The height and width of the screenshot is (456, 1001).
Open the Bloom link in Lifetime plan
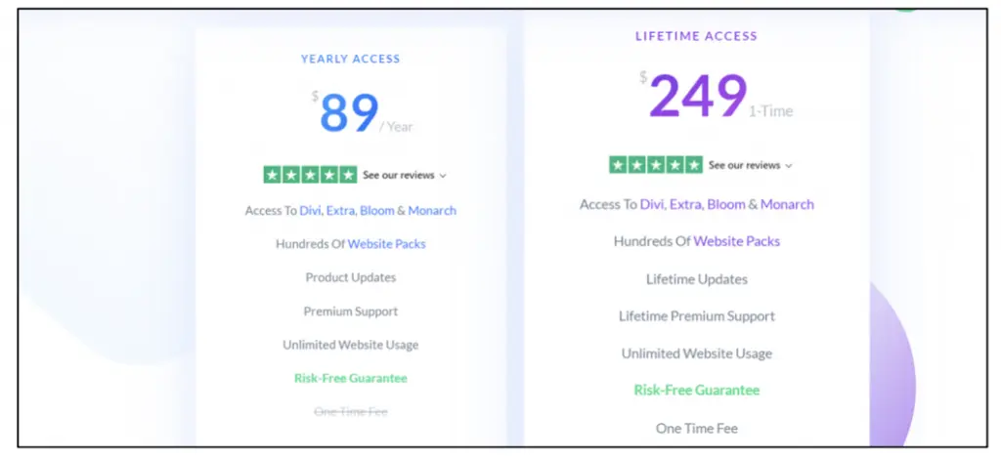[x=725, y=204]
